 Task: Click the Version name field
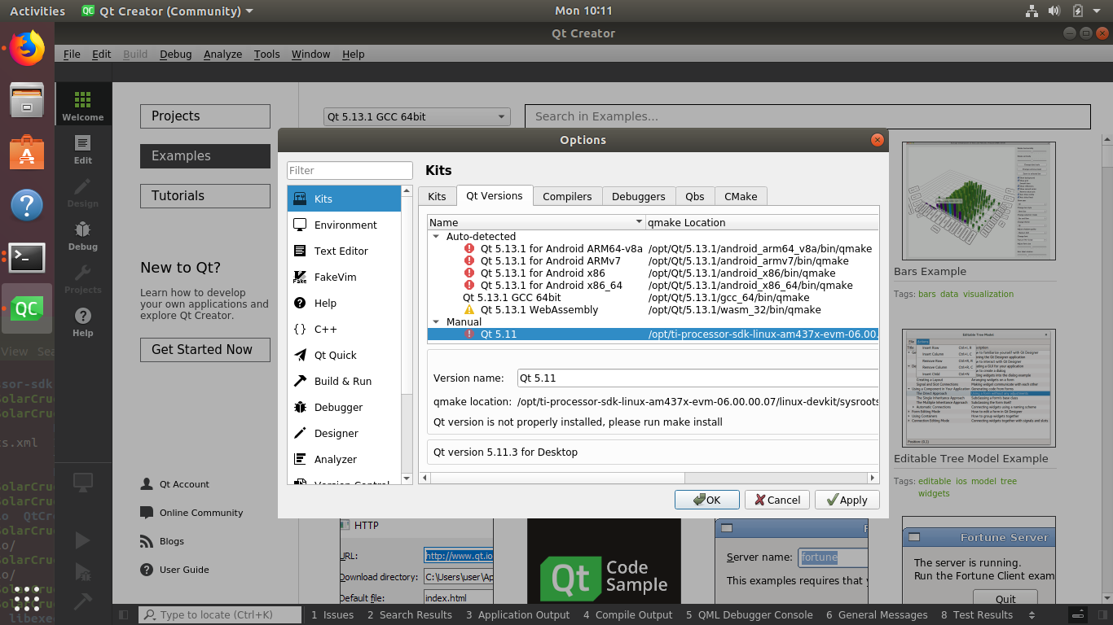[697, 378]
